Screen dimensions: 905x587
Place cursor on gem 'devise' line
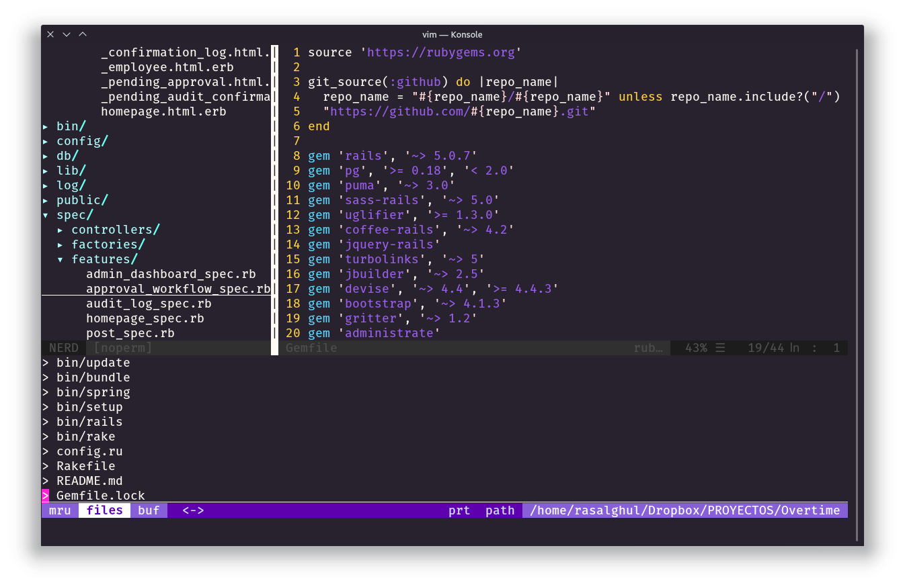(433, 289)
